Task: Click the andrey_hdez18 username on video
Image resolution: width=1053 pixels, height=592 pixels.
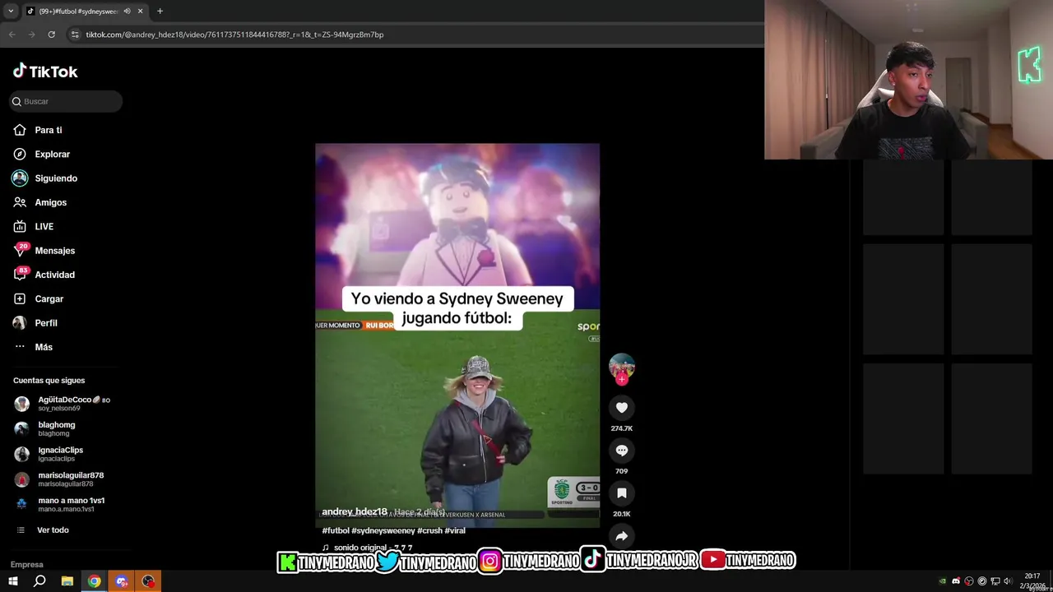Action: [x=355, y=511]
